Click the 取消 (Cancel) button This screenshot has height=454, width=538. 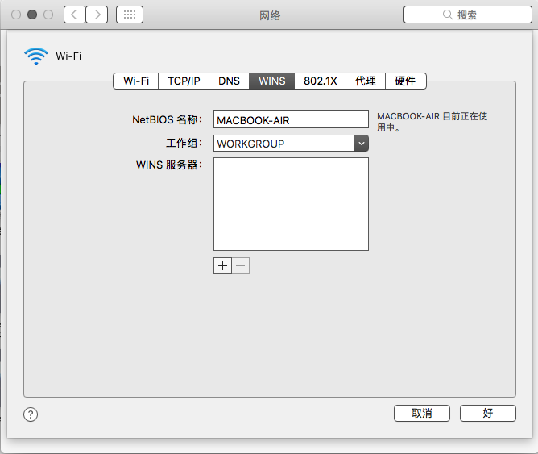[422, 413]
